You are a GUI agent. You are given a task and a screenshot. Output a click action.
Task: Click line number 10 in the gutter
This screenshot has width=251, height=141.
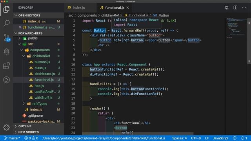pos(73,65)
